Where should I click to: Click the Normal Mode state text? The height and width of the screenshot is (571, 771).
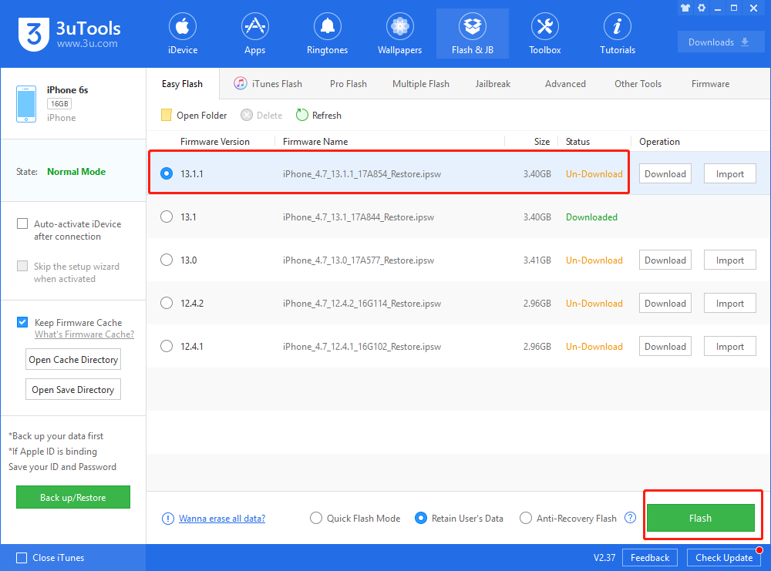[76, 172]
